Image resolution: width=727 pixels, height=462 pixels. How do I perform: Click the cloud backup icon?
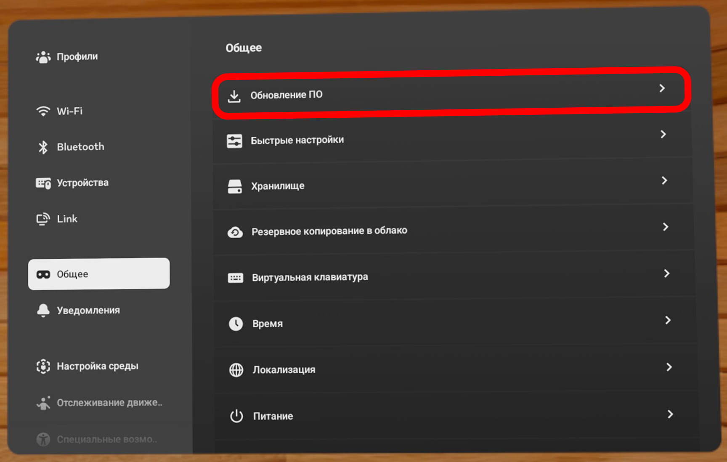pos(235,232)
